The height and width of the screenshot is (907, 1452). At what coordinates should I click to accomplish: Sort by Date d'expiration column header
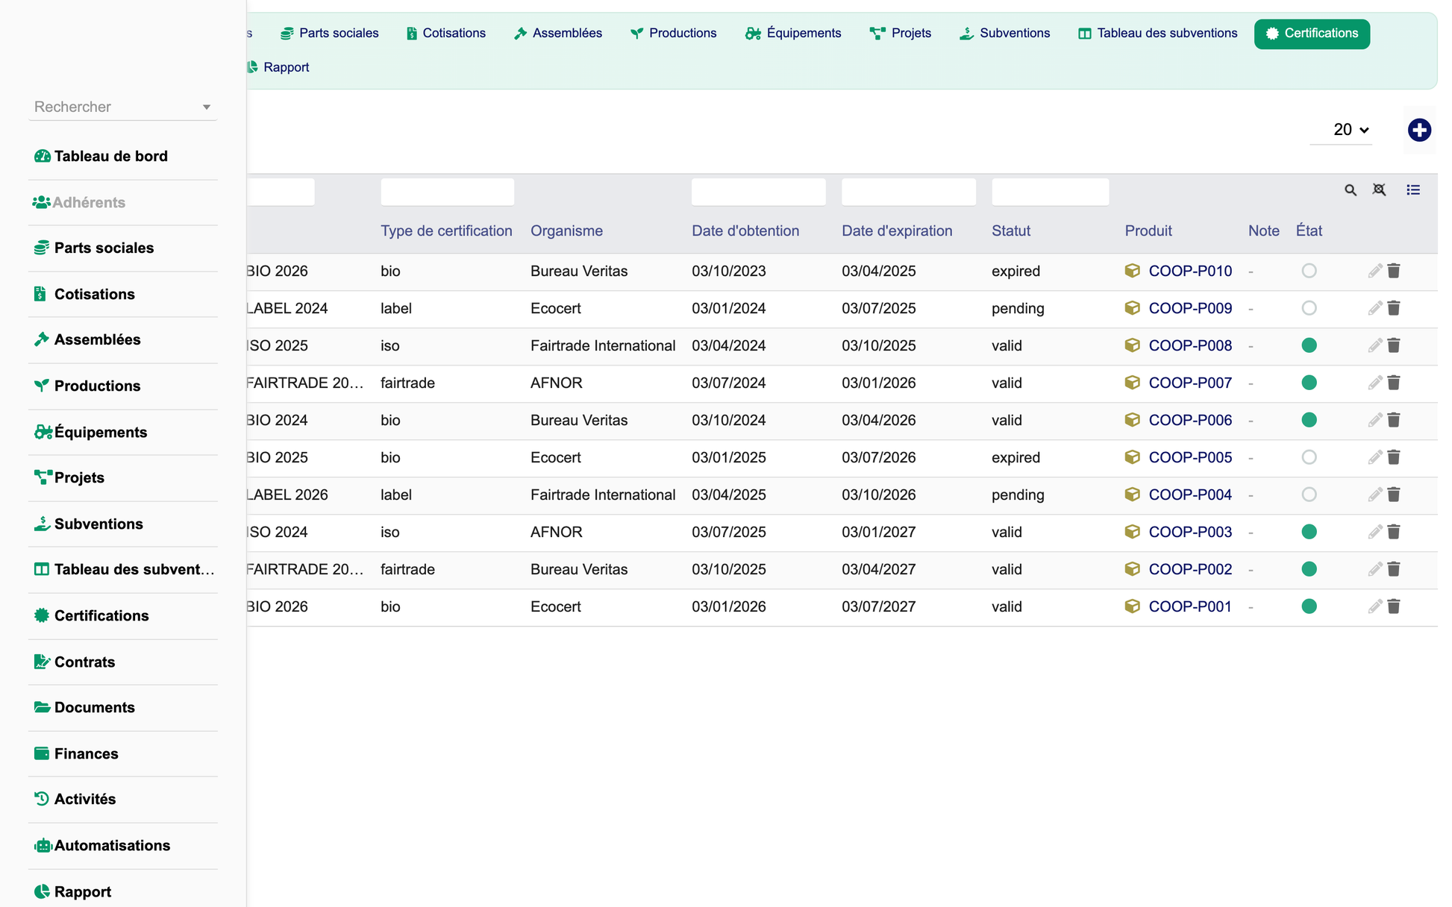tap(897, 230)
